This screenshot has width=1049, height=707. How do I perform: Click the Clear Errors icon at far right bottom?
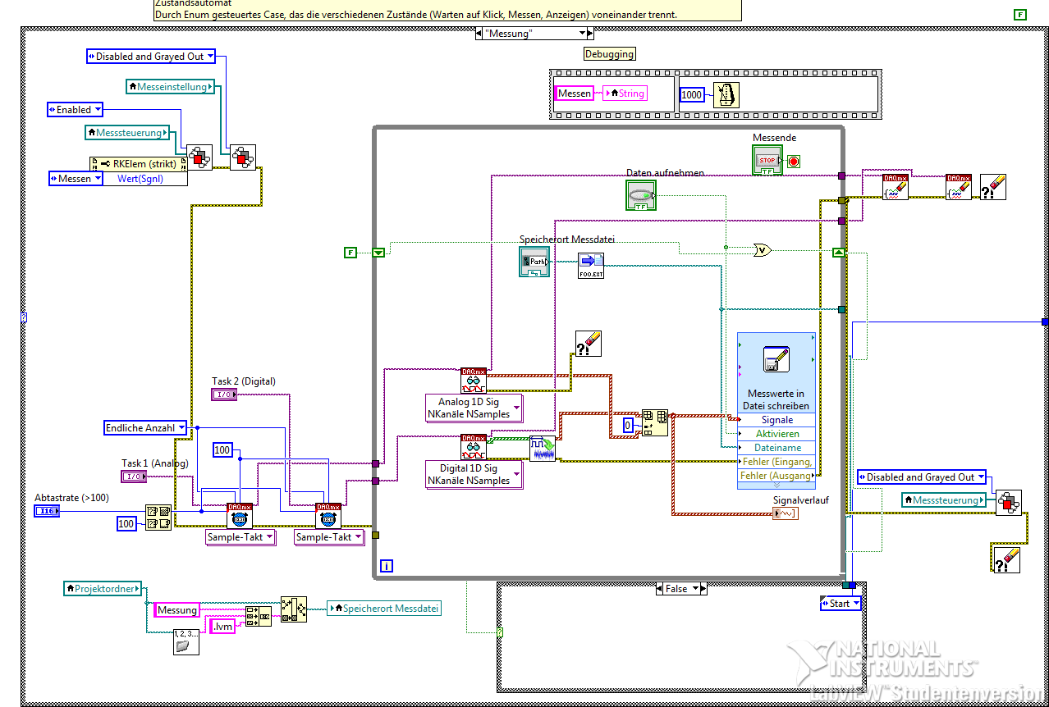(x=1007, y=559)
